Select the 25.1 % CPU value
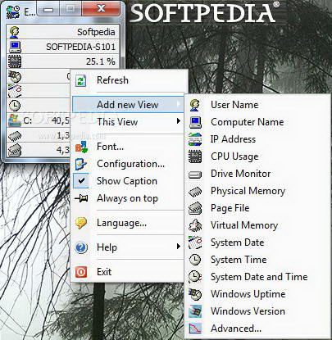Viewport: 332px width, 340px height. [x=101, y=61]
